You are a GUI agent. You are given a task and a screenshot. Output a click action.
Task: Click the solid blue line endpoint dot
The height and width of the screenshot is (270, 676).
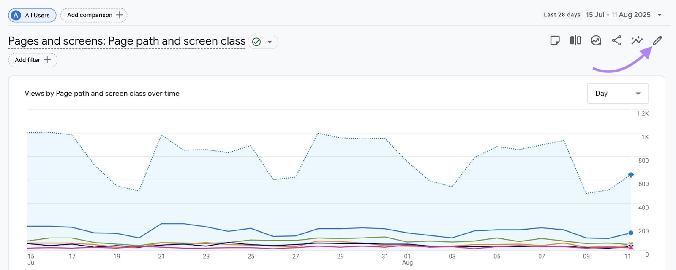pos(631,233)
